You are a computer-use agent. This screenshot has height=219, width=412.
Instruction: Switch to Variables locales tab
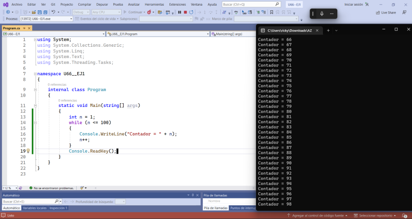click(34, 208)
